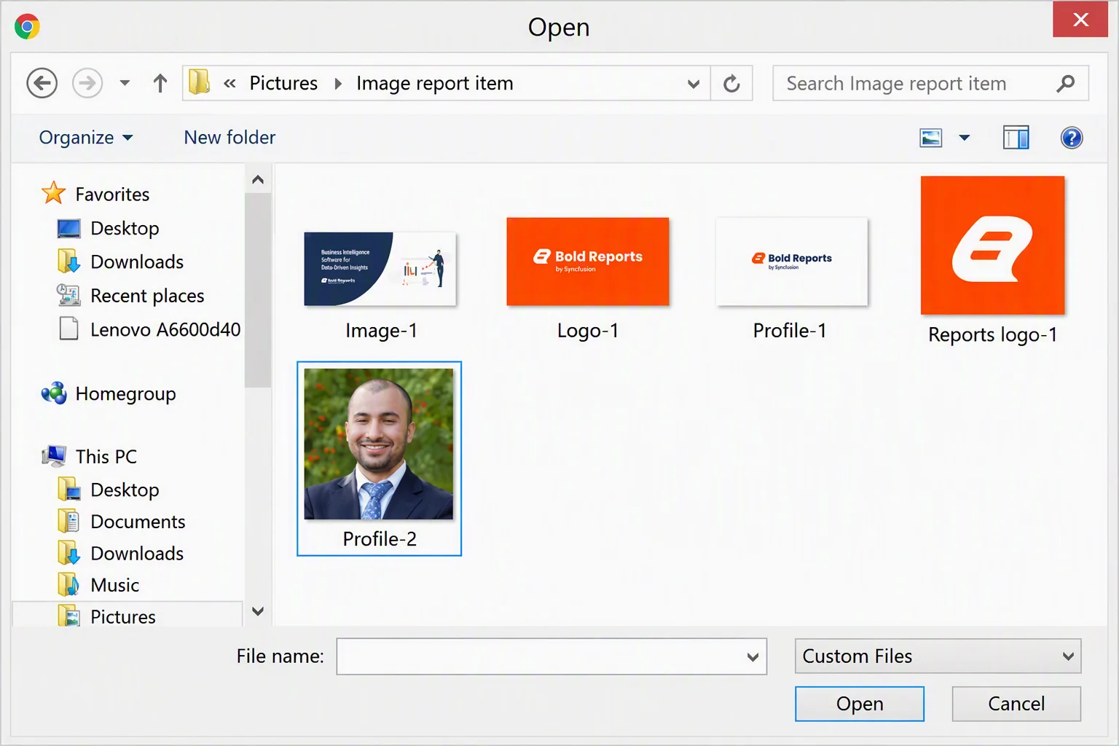This screenshot has height=746, width=1119.
Task: Select Lenovo A6600d40 device
Action: [149, 329]
